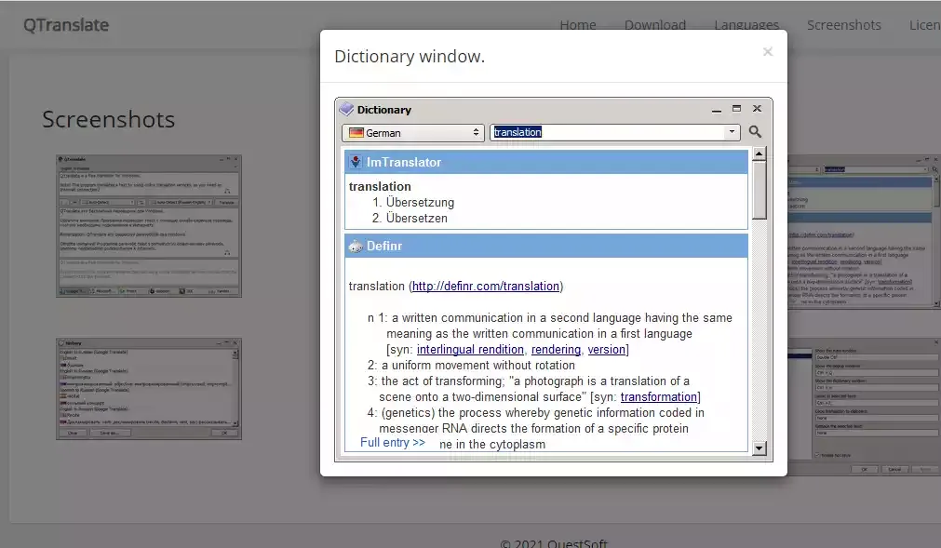941x548 pixels.
Task: Maximize the Dictionary screenshot window
Action: [x=736, y=109]
